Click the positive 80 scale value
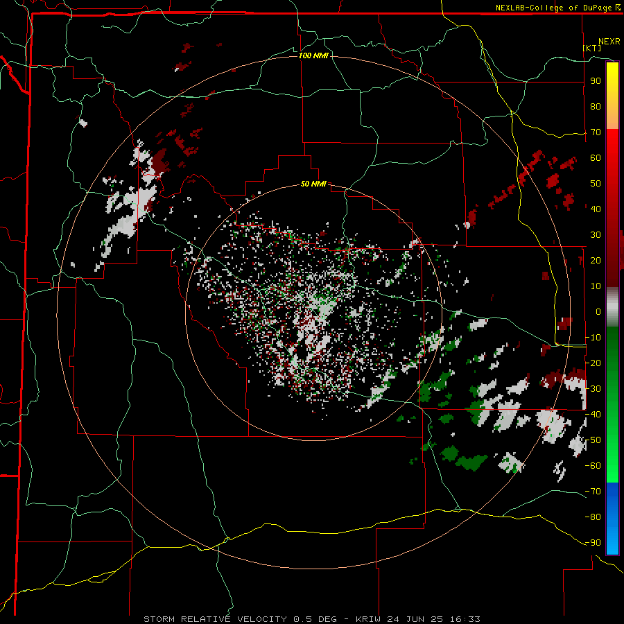The height and width of the screenshot is (624, 624). coord(596,107)
